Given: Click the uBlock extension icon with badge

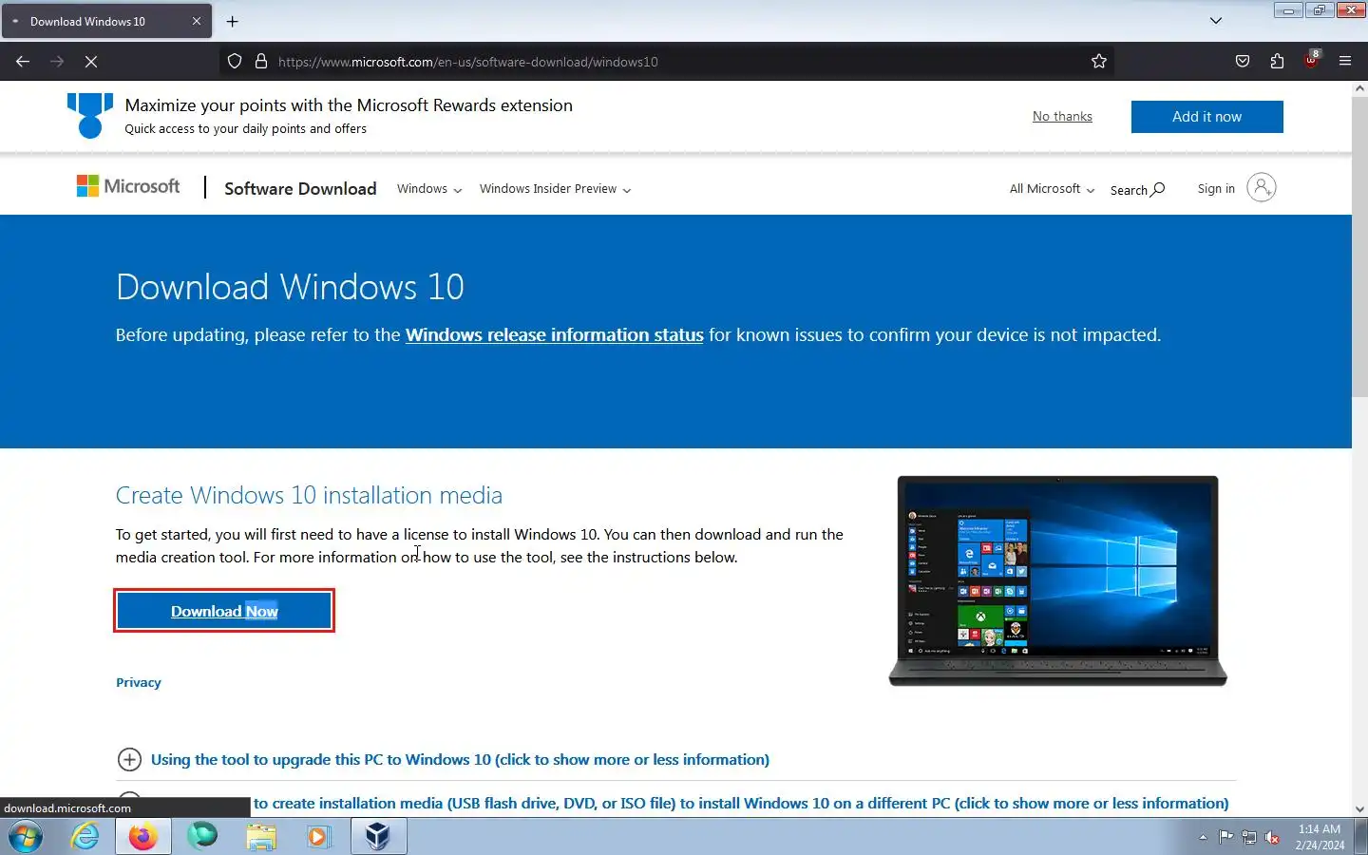Looking at the screenshot, I should point(1311,60).
